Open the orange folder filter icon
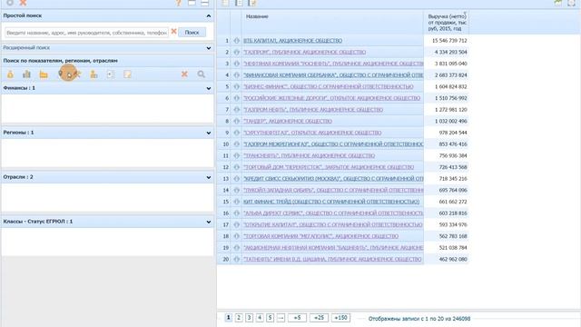581x327 pixels. click(44, 74)
